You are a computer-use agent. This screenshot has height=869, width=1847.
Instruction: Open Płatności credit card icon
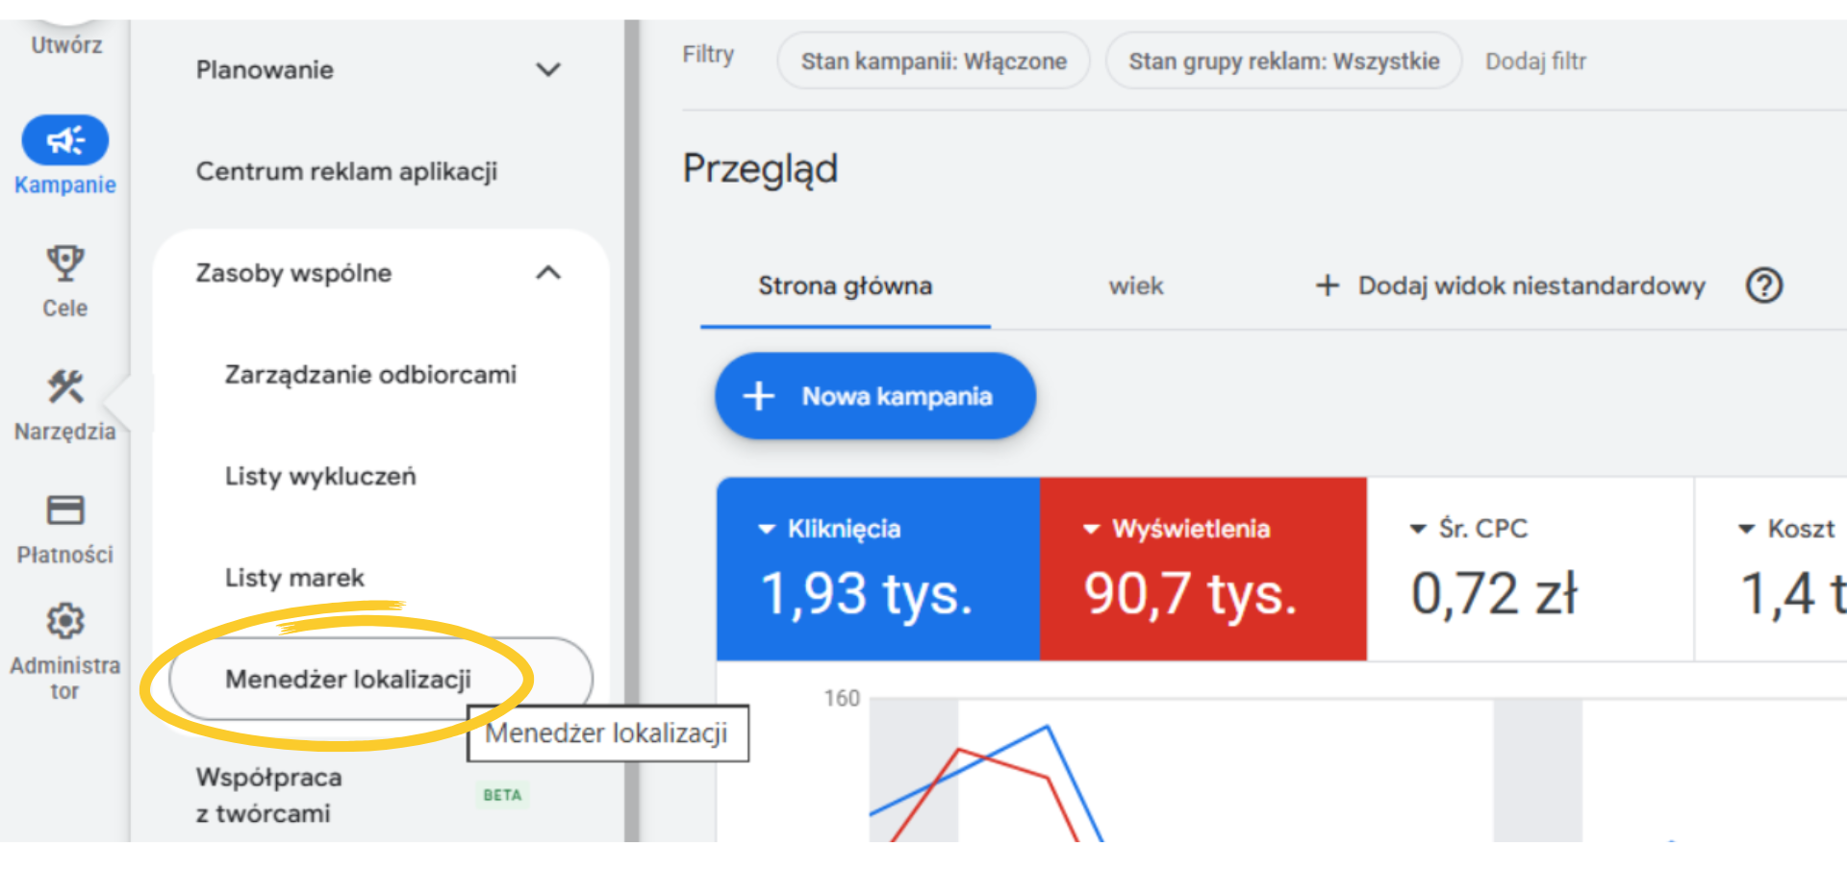(64, 510)
